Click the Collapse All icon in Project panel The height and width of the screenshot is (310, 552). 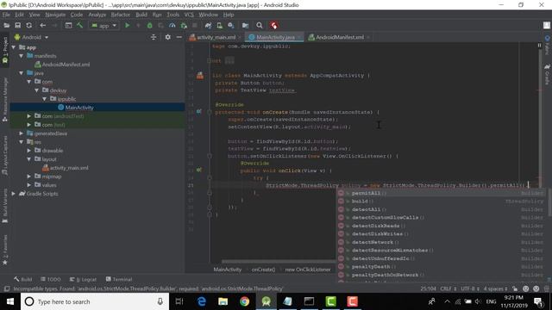click(x=154, y=37)
